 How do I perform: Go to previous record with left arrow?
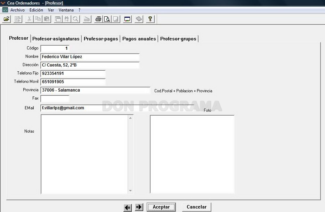tap(128, 207)
